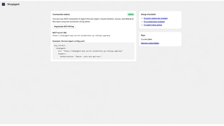Click the Hermes Agent config.yaml code block
Viewport: 224px width, 126px height.
(x=94, y=51)
